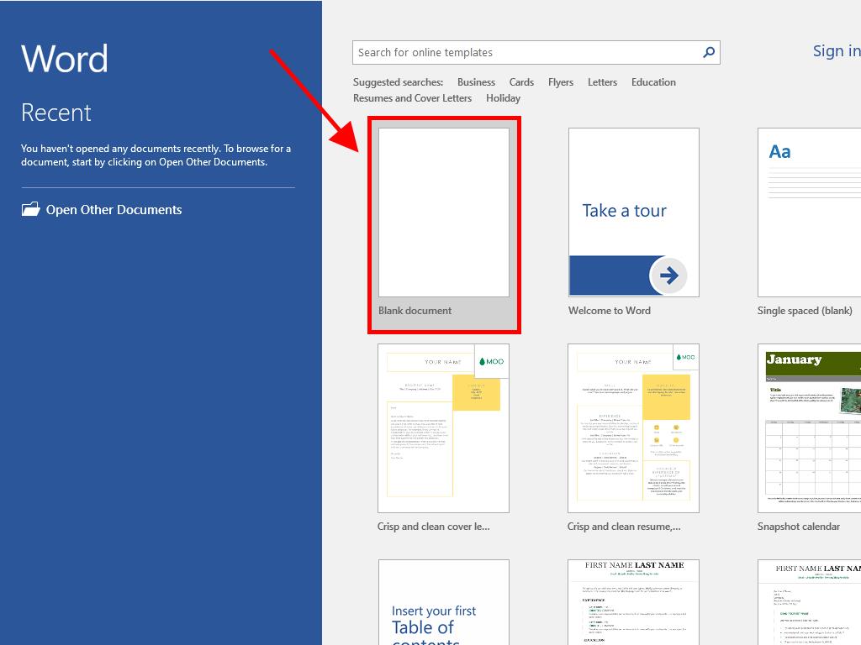Open the Welcome to Word tour template
The height and width of the screenshot is (645, 861).
633,213
